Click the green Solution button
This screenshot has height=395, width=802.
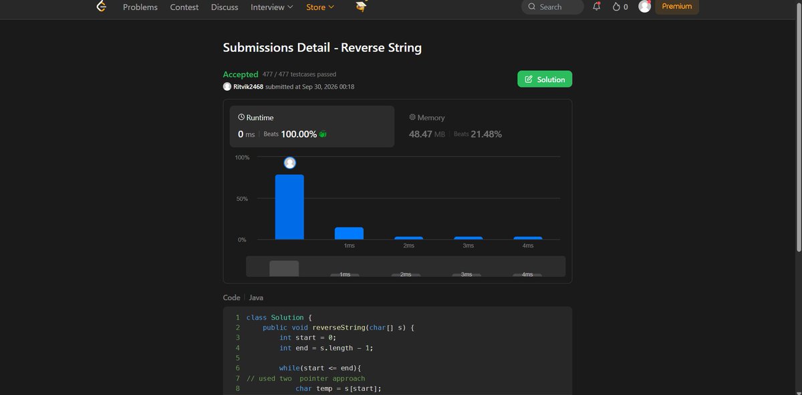545,79
